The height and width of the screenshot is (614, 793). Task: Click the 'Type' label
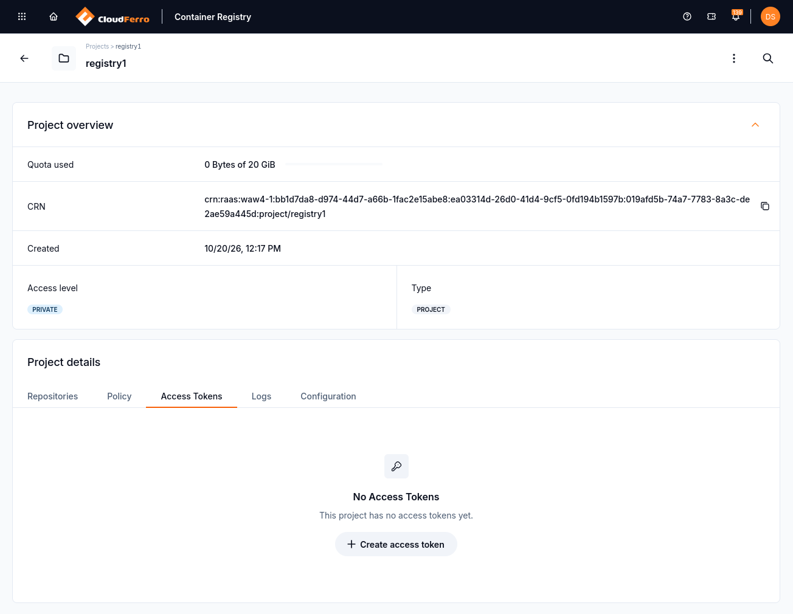coord(421,288)
